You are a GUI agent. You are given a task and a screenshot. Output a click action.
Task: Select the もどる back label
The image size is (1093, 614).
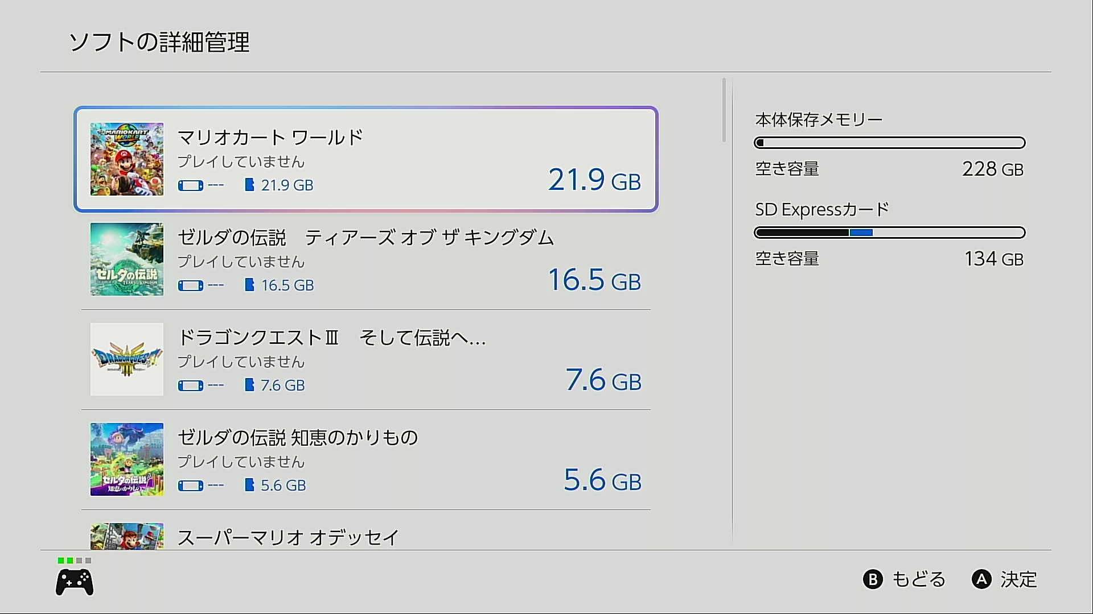point(918,579)
